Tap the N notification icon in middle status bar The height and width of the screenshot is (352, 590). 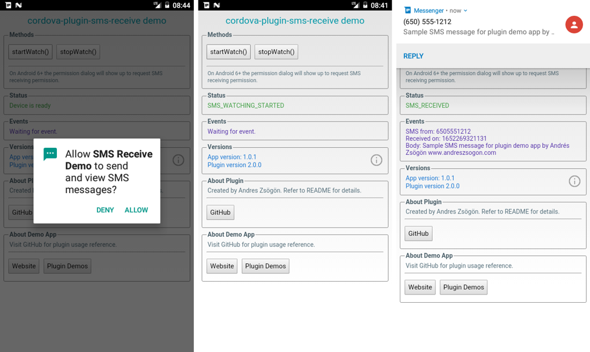217,5
